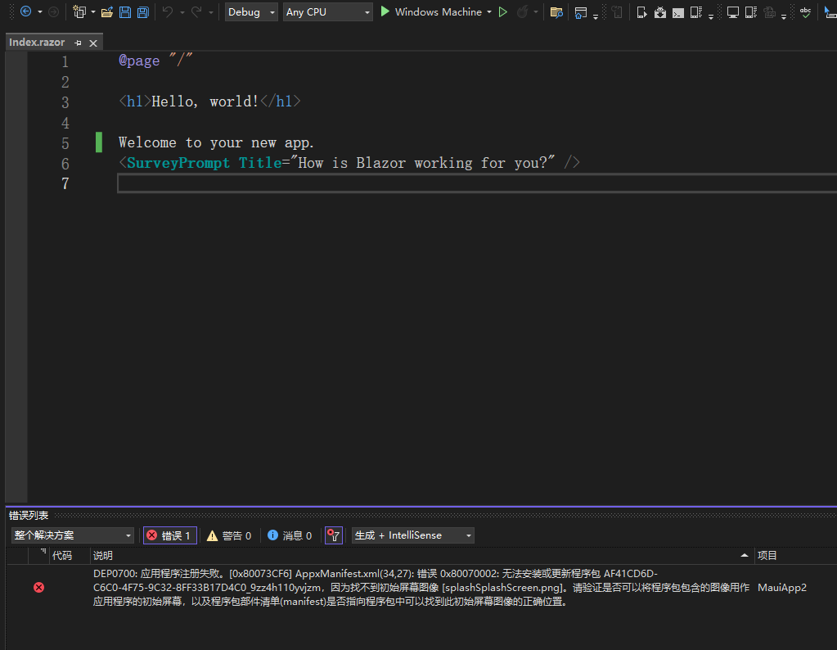Toggle the 消息 0 messages filter
837x650 pixels.
point(290,535)
